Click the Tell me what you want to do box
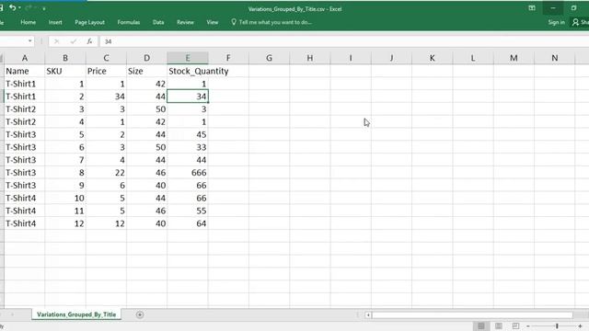 click(271, 22)
